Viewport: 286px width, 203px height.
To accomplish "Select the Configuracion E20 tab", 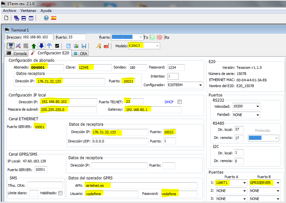I will tap(50, 53).
